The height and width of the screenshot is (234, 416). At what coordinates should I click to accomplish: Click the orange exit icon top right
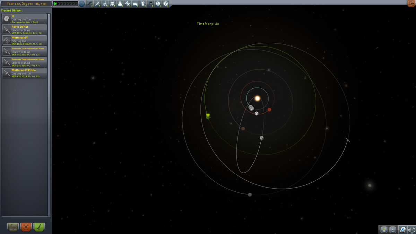coord(411,3)
